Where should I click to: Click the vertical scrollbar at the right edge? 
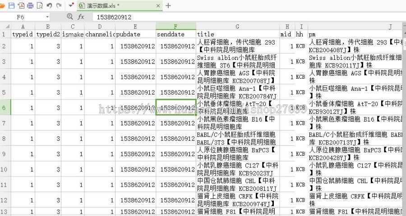coord(404,119)
